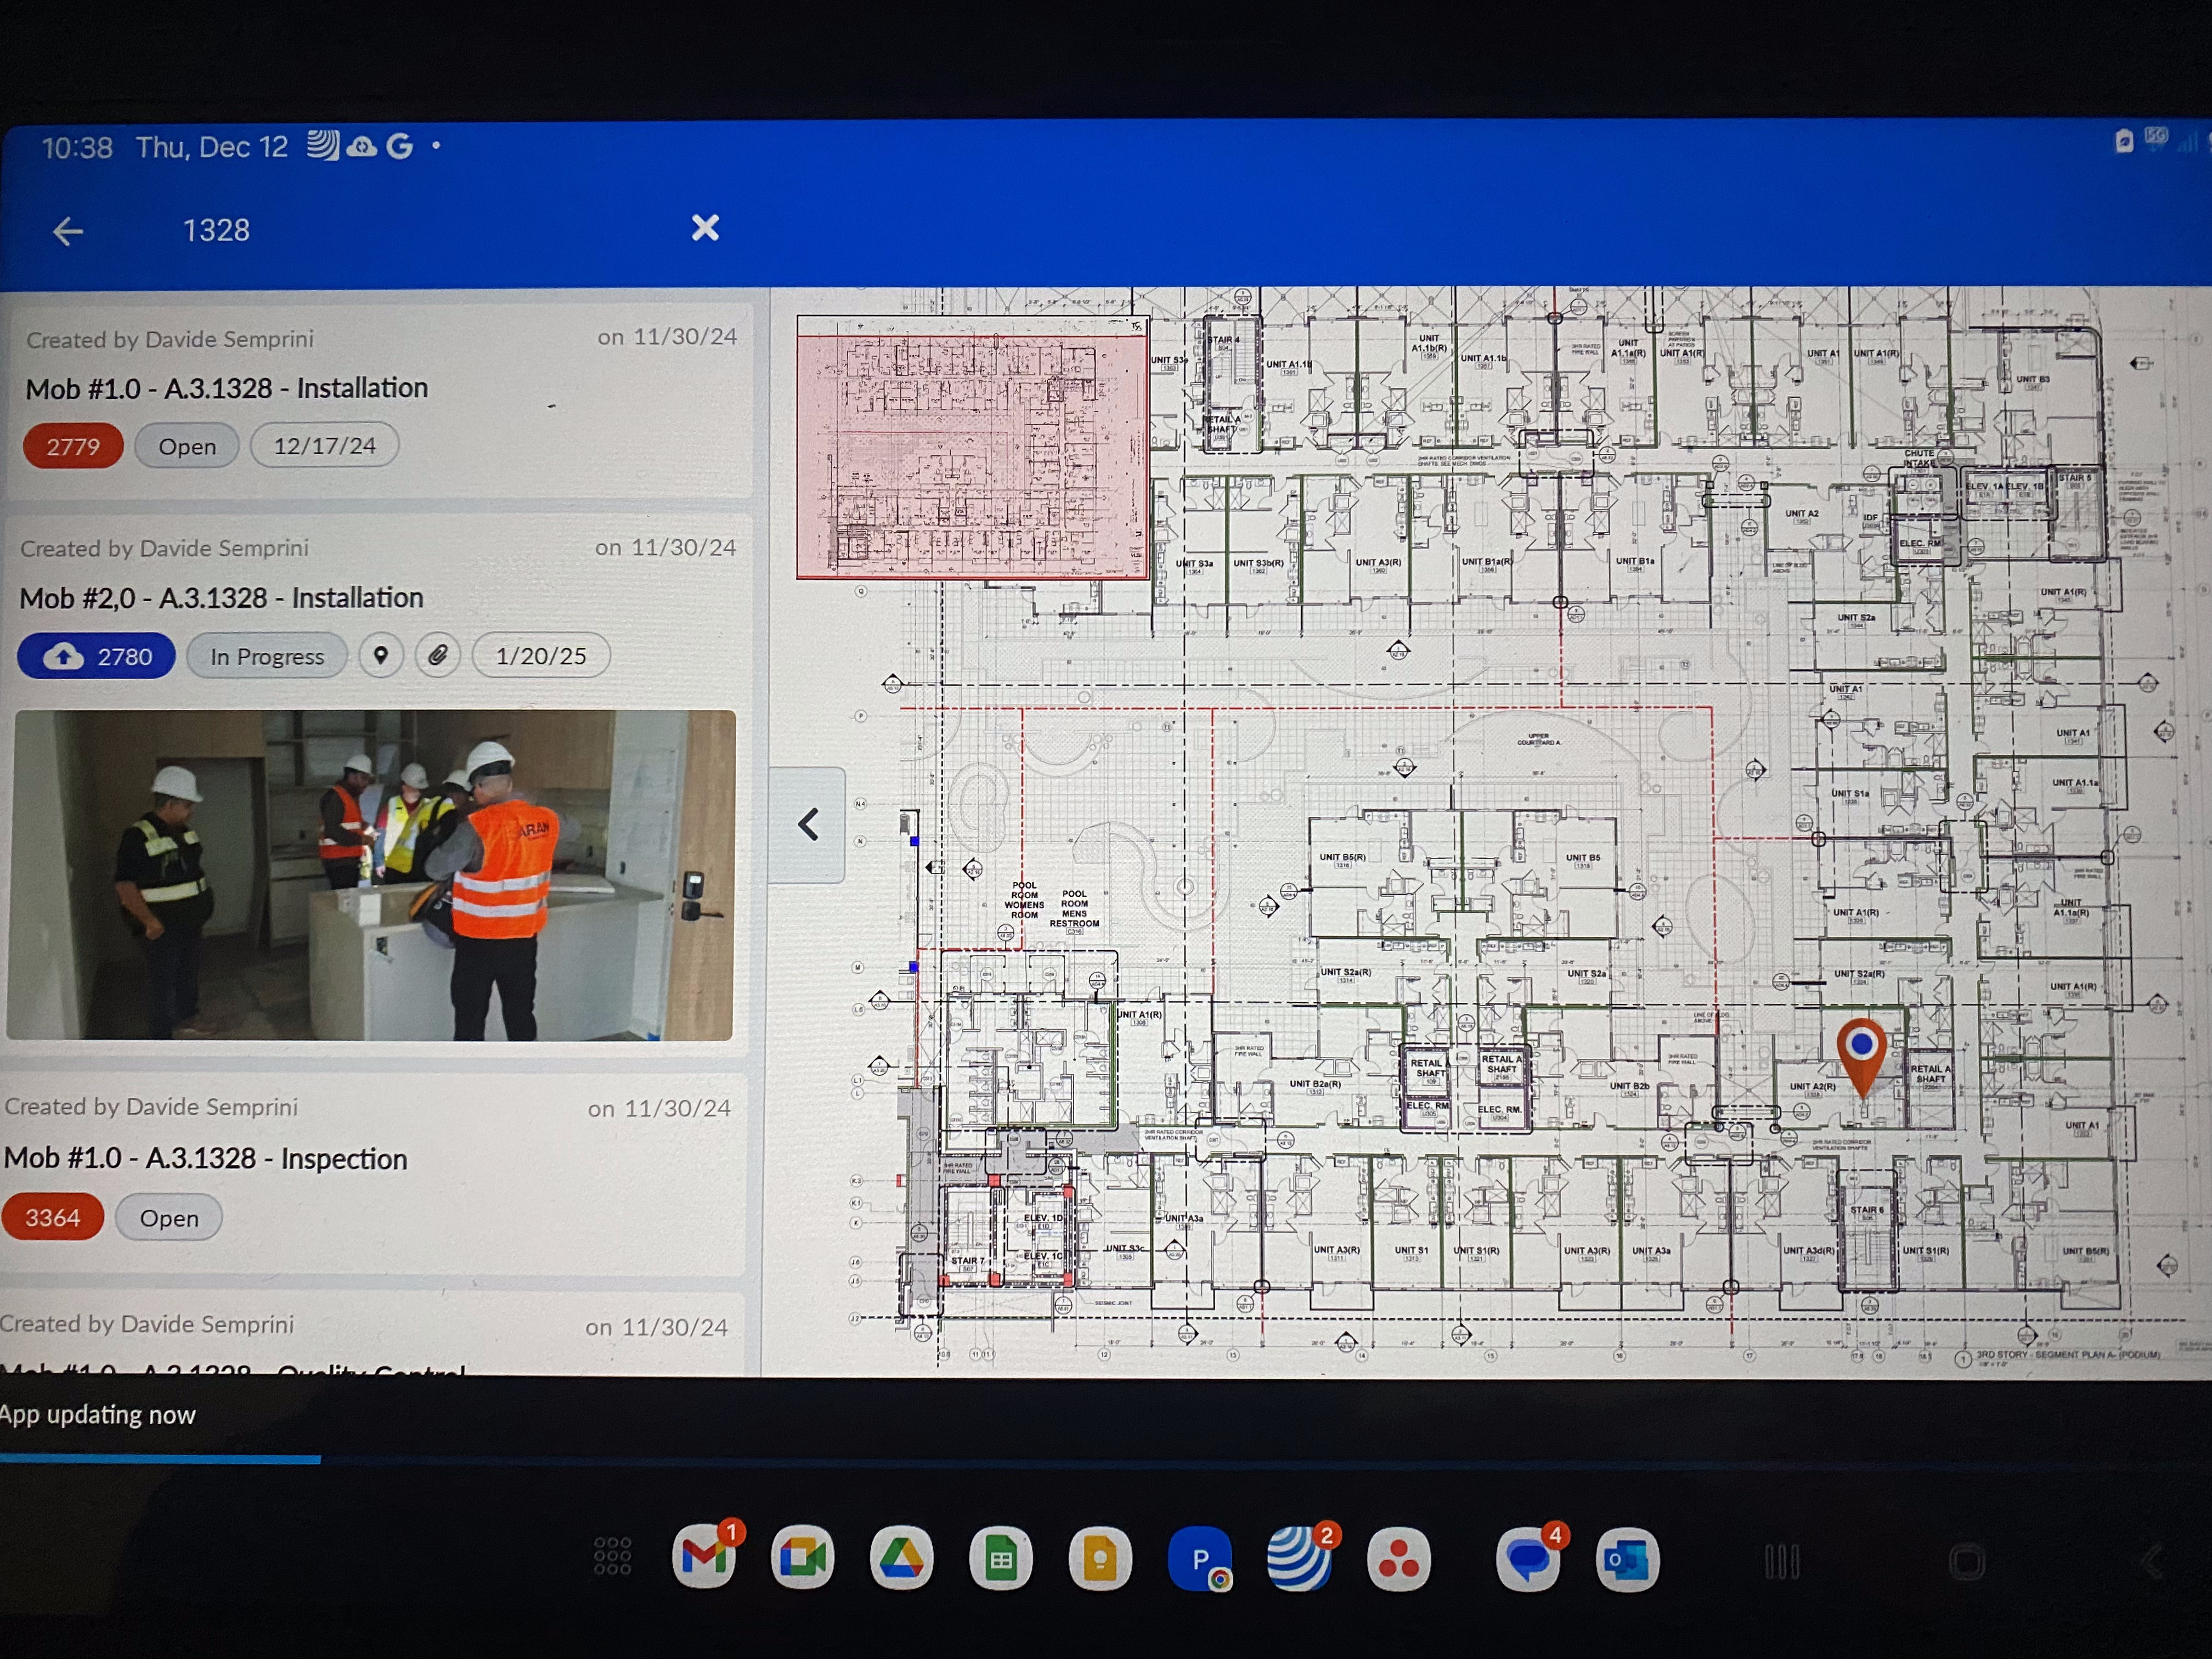Image resolution: width=2212 pixels, height=1659 pixels.
Task: Open attachment paperclip icon on task 2780
Action: [438, 656]
